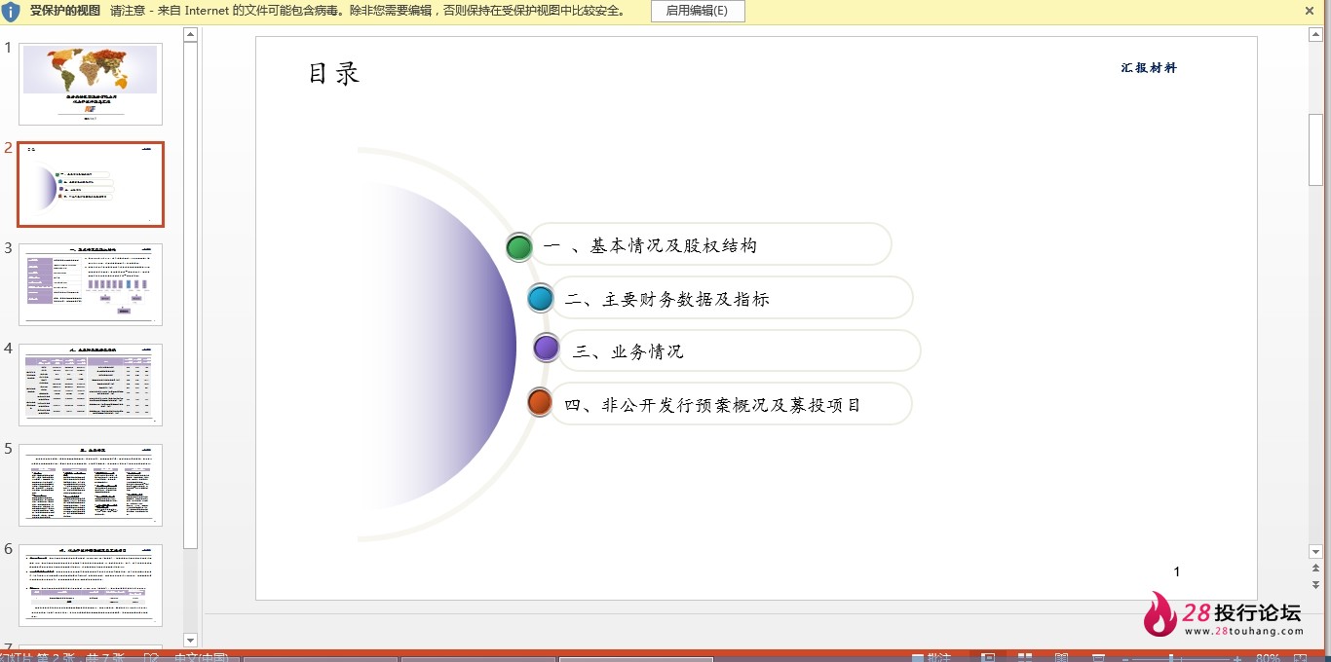
Task: Open spell check icon in status bar
Action: click(151, 658)
